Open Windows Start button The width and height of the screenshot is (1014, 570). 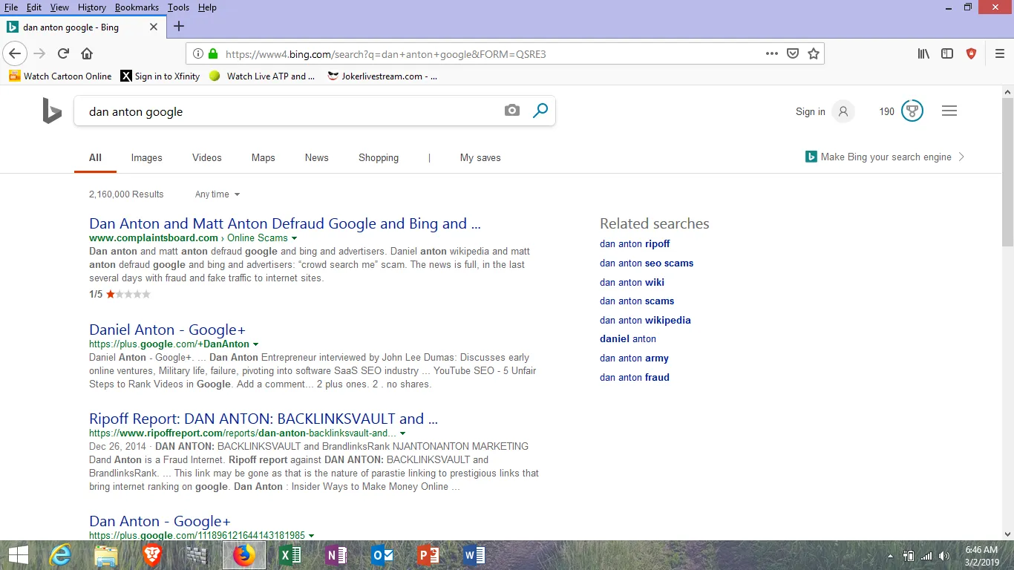[x=18, y=555]
